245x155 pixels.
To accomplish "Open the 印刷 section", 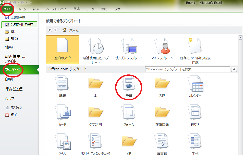I will click(x=9, y=79).
